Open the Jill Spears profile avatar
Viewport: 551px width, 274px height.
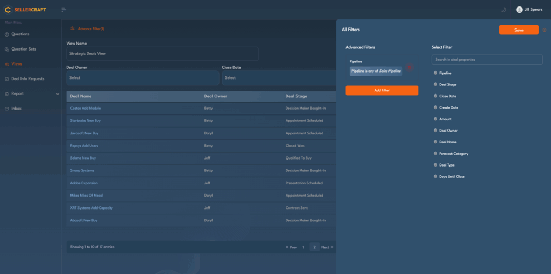pos(519,9)
